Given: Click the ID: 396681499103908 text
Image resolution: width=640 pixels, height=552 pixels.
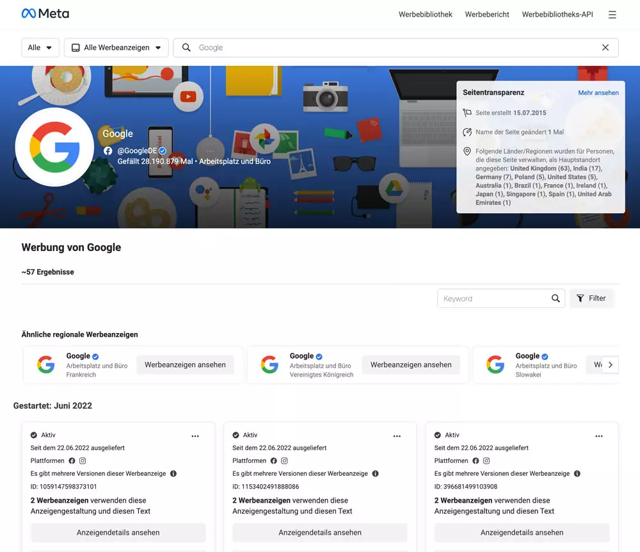Looking at the screenshot, I should point(466,487).
